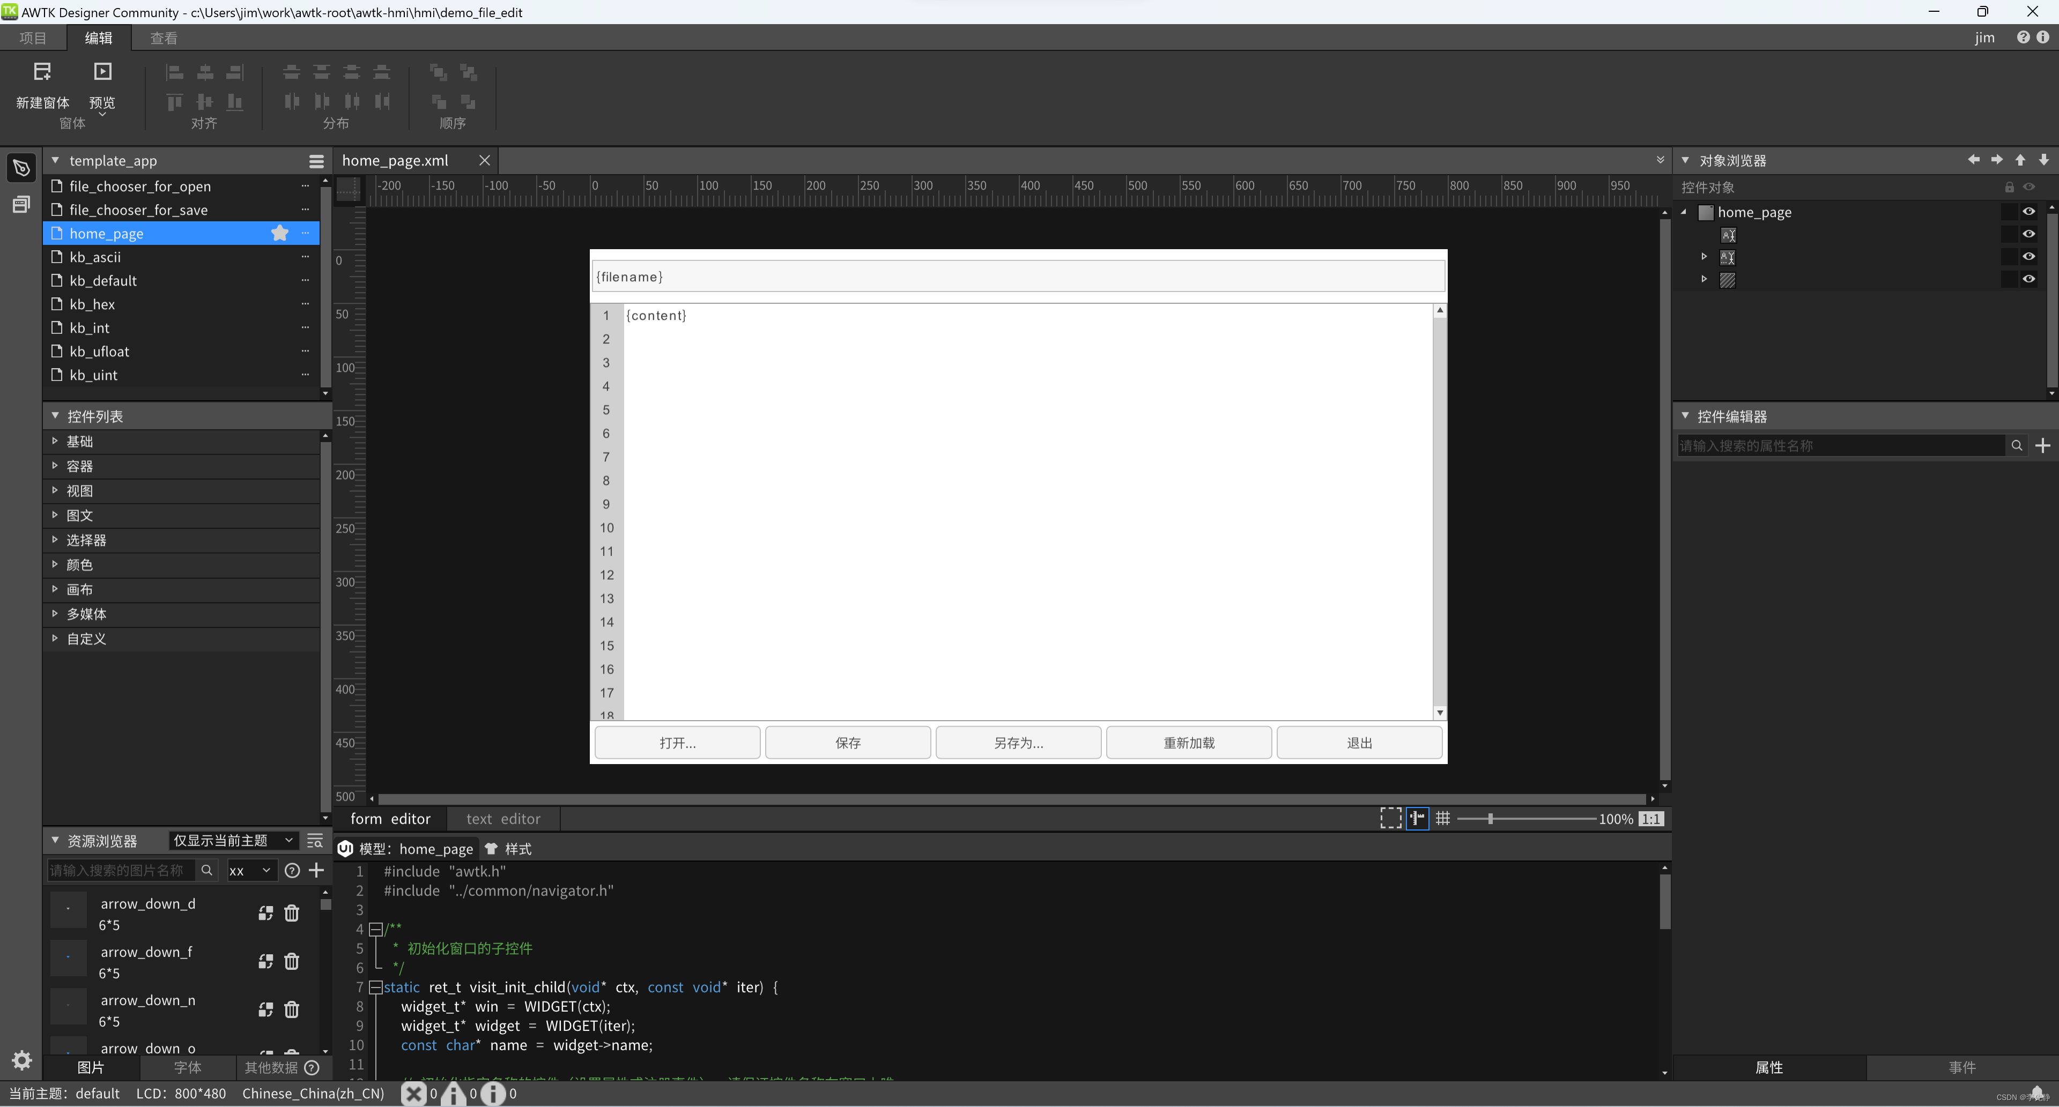
Task: Click the add image plus icon
Action: 316,870
